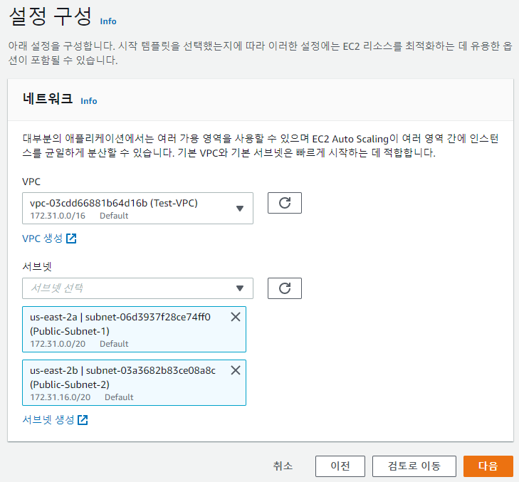Open the VPC dropdown showing Test-VPC
This screenshot has height=482, width=519.
click(137, 208)
